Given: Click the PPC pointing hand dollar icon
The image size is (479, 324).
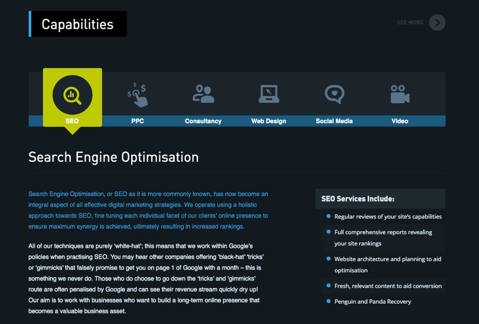Looking at the screenshot, I should 138,95.
